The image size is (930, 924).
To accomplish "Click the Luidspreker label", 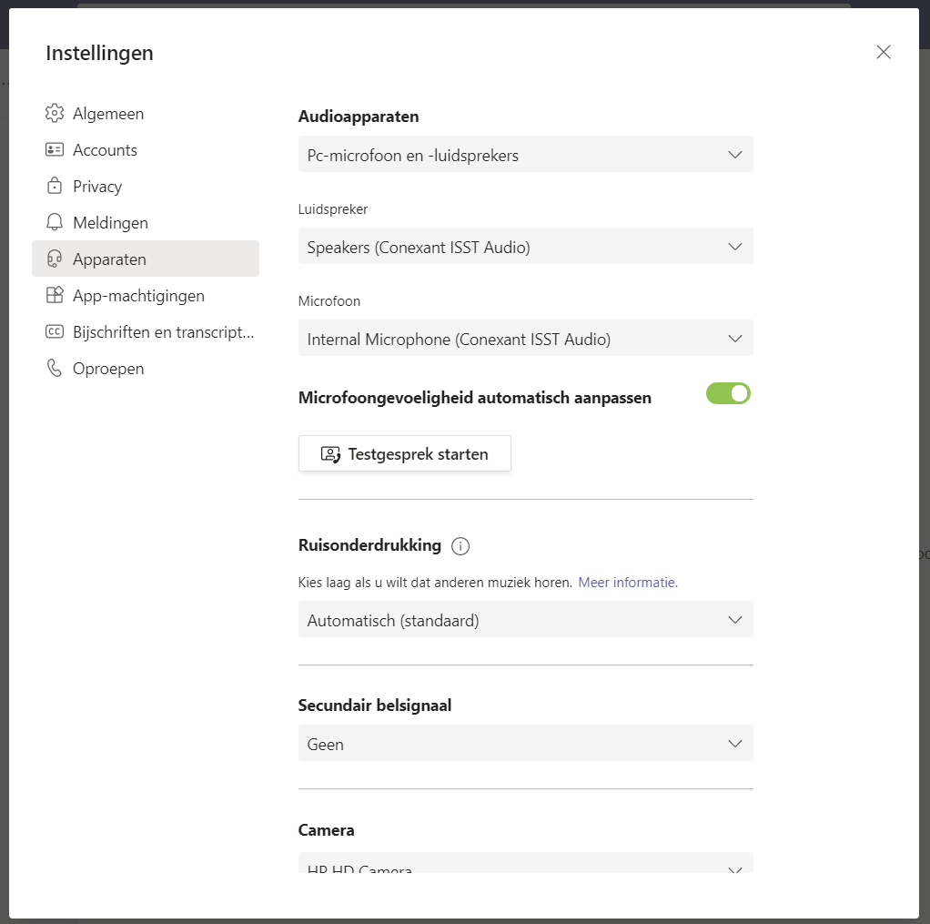I will coord(333,208).
